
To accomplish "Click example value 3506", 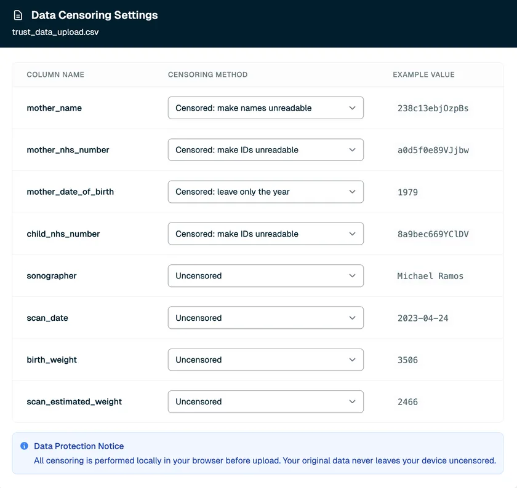I will [407, 360].
